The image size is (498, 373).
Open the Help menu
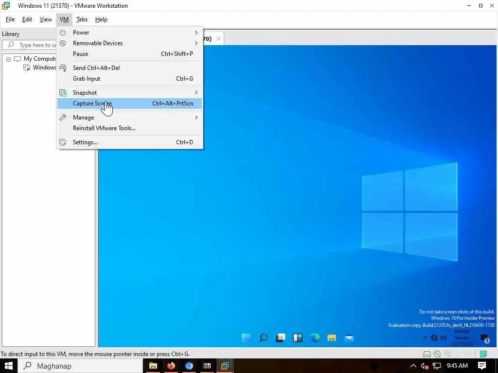(101, 19)
